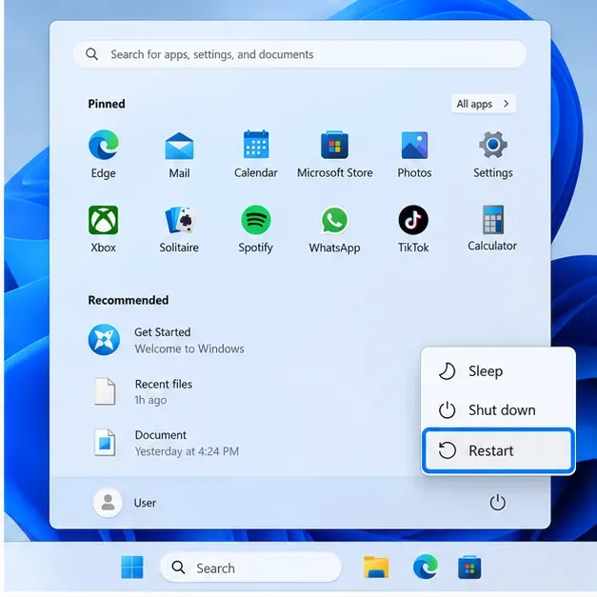597x597 pixels.
Task: Select Restart in the power menu
Action: point(498,450)
